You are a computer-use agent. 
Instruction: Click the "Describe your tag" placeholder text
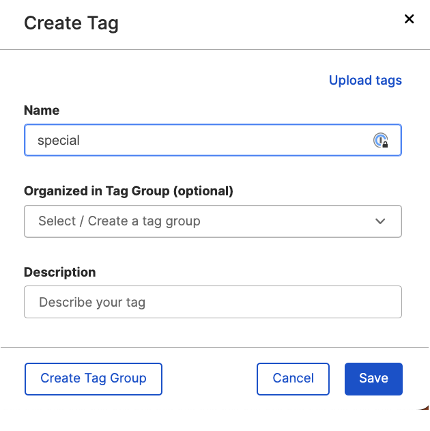(x=92, y=302)
